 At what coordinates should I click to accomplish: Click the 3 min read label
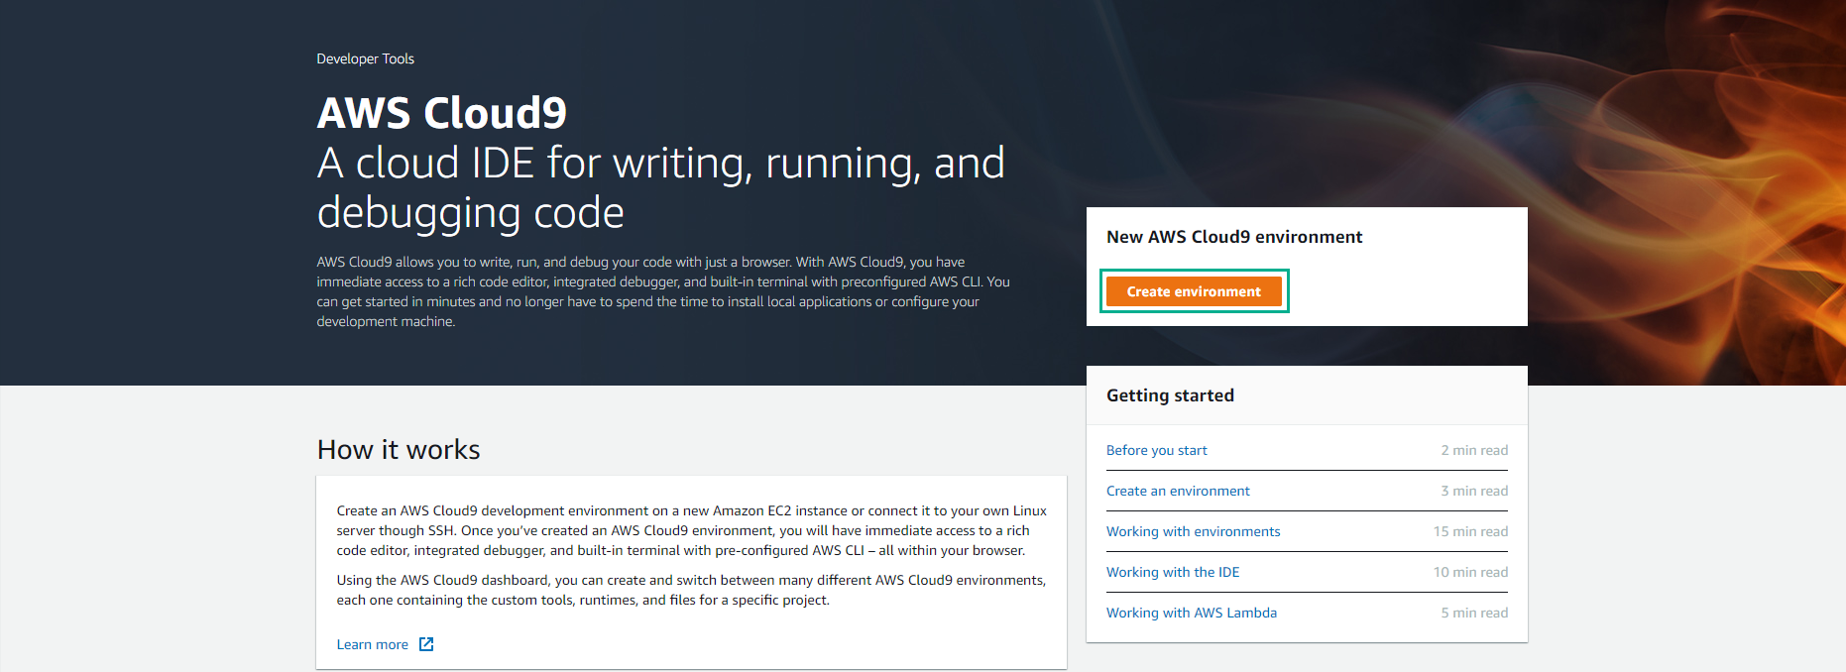tap(1473, 491)
